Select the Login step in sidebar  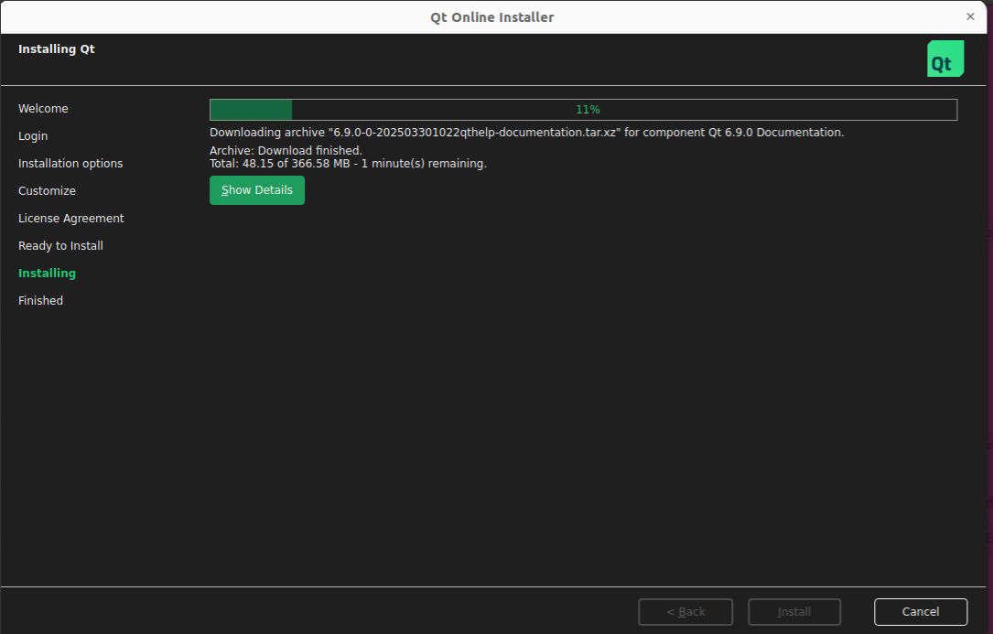click(33, 136)
